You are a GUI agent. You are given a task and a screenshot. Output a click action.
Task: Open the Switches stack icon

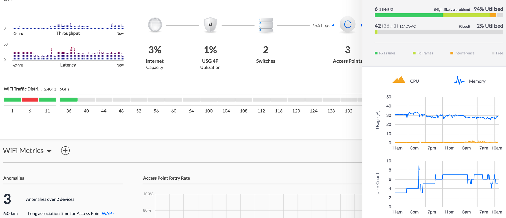[x=266, y=25]
